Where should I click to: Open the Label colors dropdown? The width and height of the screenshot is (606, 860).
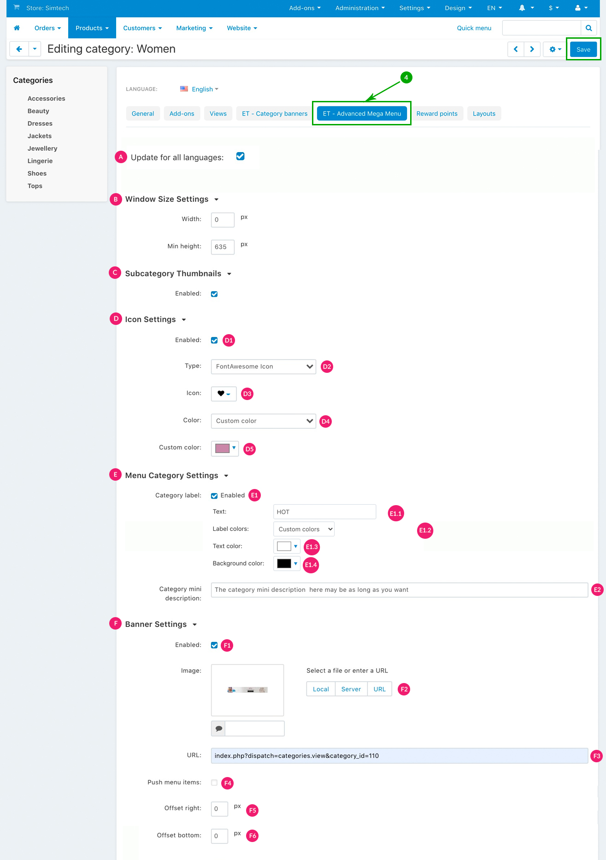[x=304, y=529]
